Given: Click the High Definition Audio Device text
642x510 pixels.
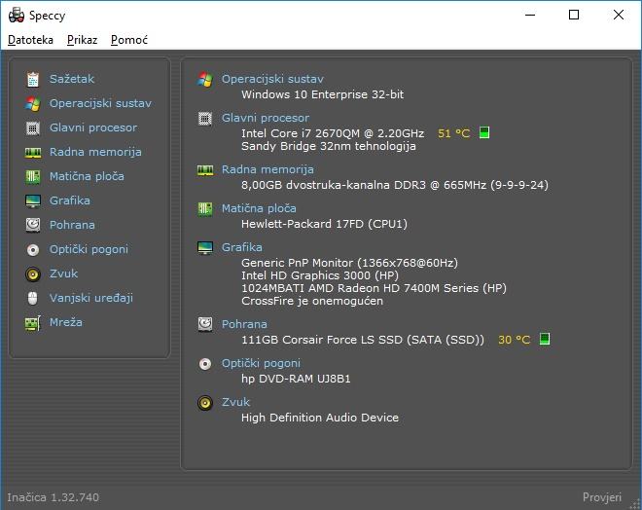Looking at the screenshot, I should (320, 418).
